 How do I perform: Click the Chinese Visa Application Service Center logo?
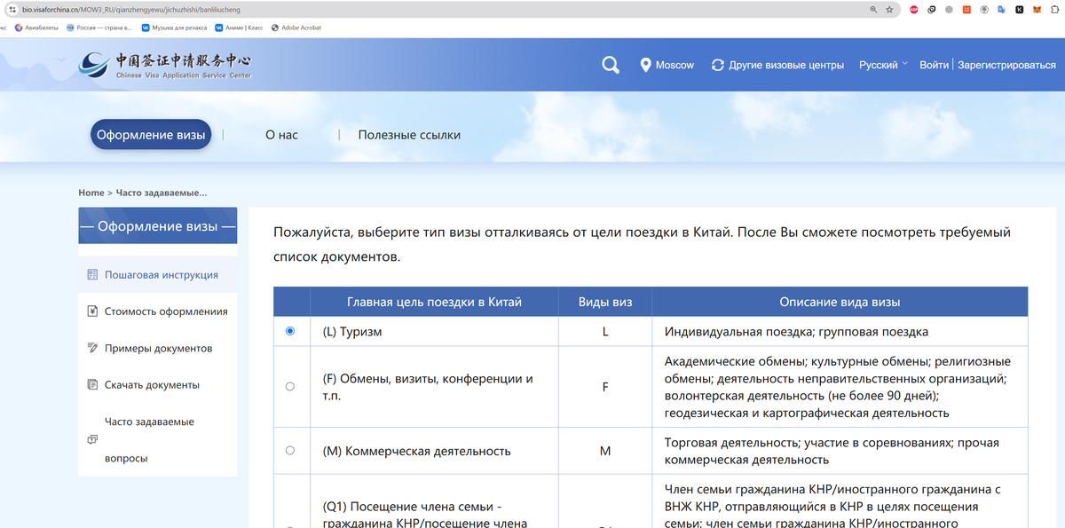(x=165, y=65)
